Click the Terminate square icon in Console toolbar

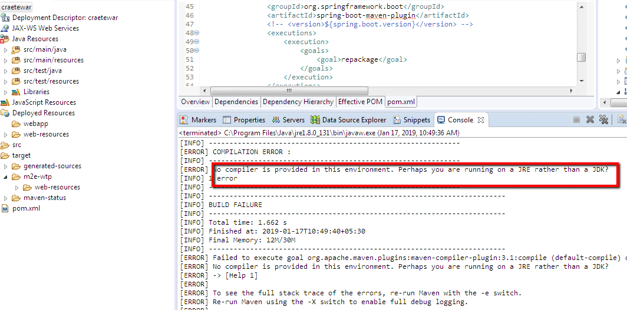click(x=576, y=120)
